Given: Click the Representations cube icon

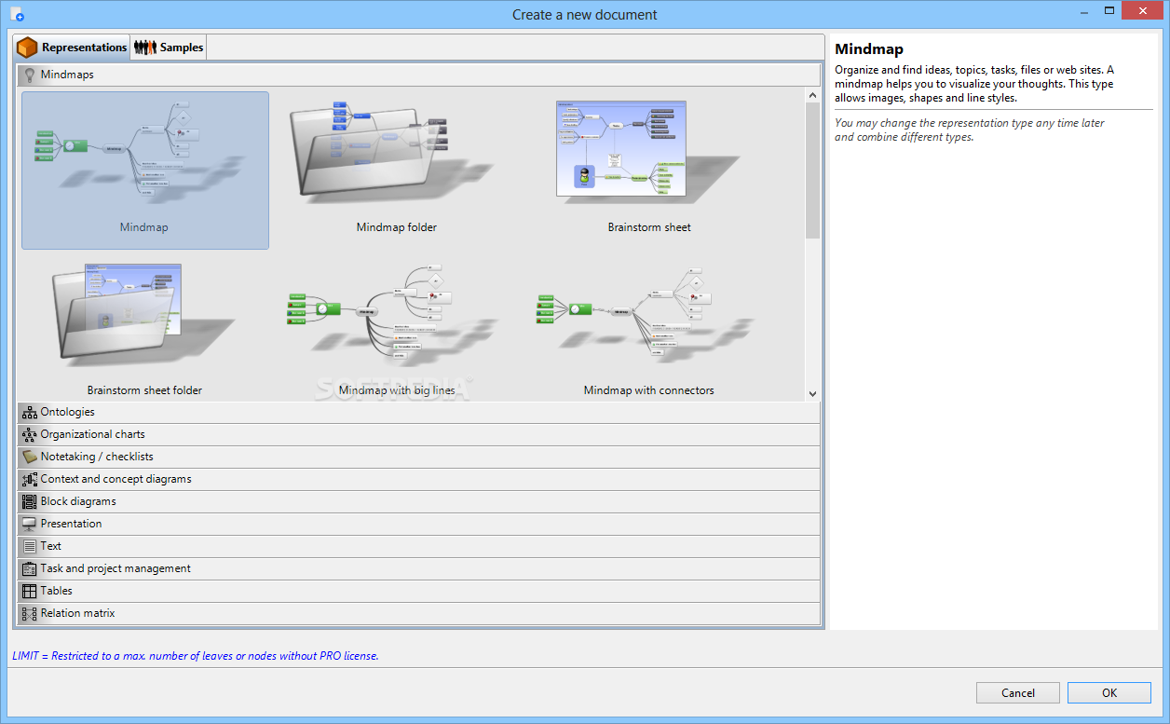Looking at the screenshot, I should click(27, 48).
